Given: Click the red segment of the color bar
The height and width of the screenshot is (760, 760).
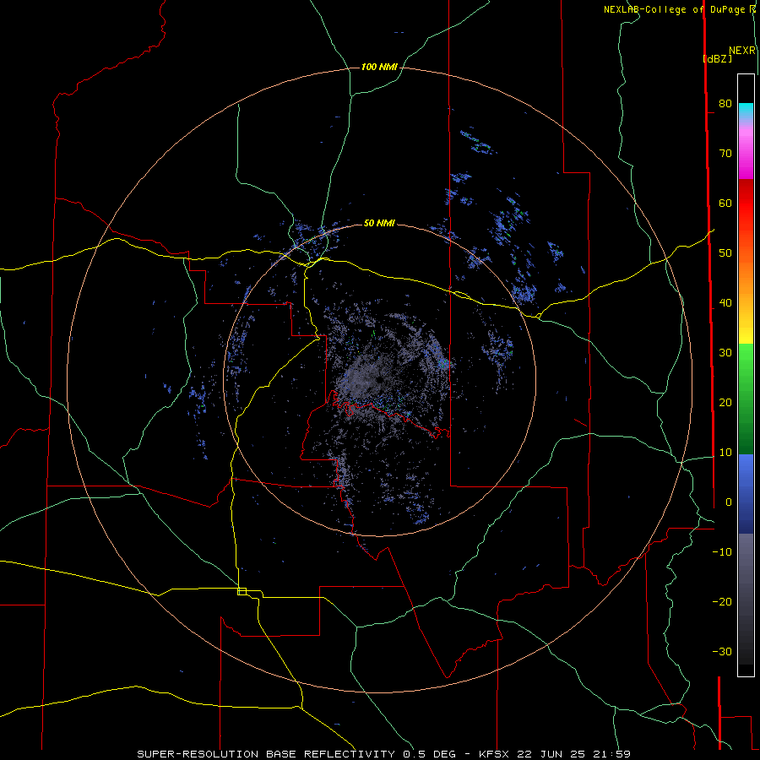Looking at the screenshot, I should (746, 204).
